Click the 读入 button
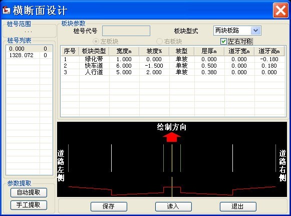Image resolution: width=291 pixels, height=216 pixels. pyautogui.click(x=173, y=206)
